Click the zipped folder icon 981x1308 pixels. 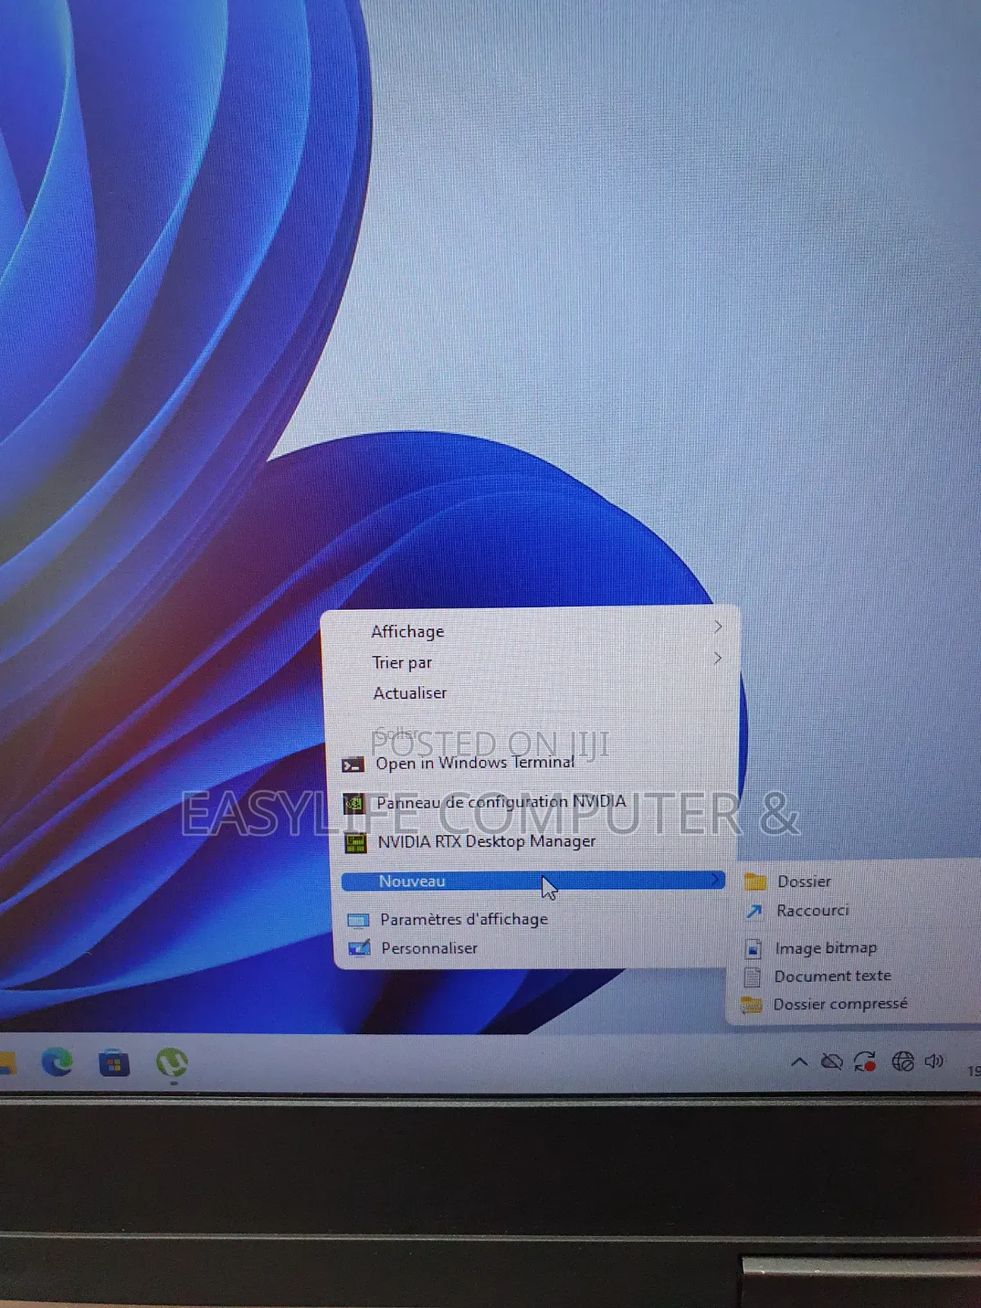(x=751, y=1004)
